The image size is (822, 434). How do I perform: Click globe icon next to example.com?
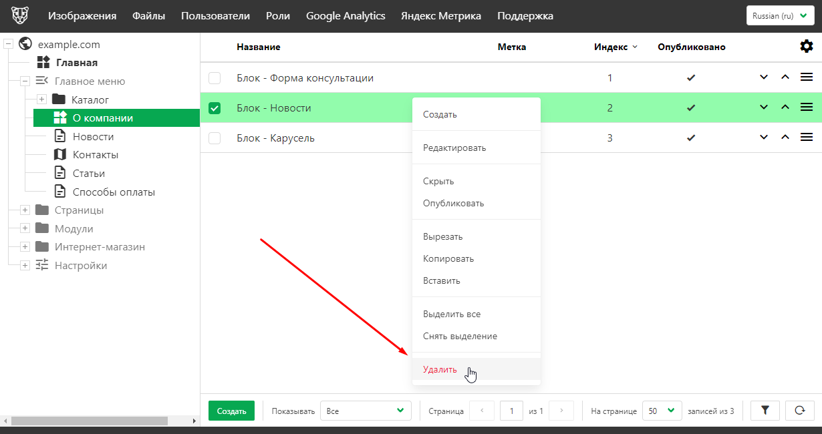pos(26,44)
